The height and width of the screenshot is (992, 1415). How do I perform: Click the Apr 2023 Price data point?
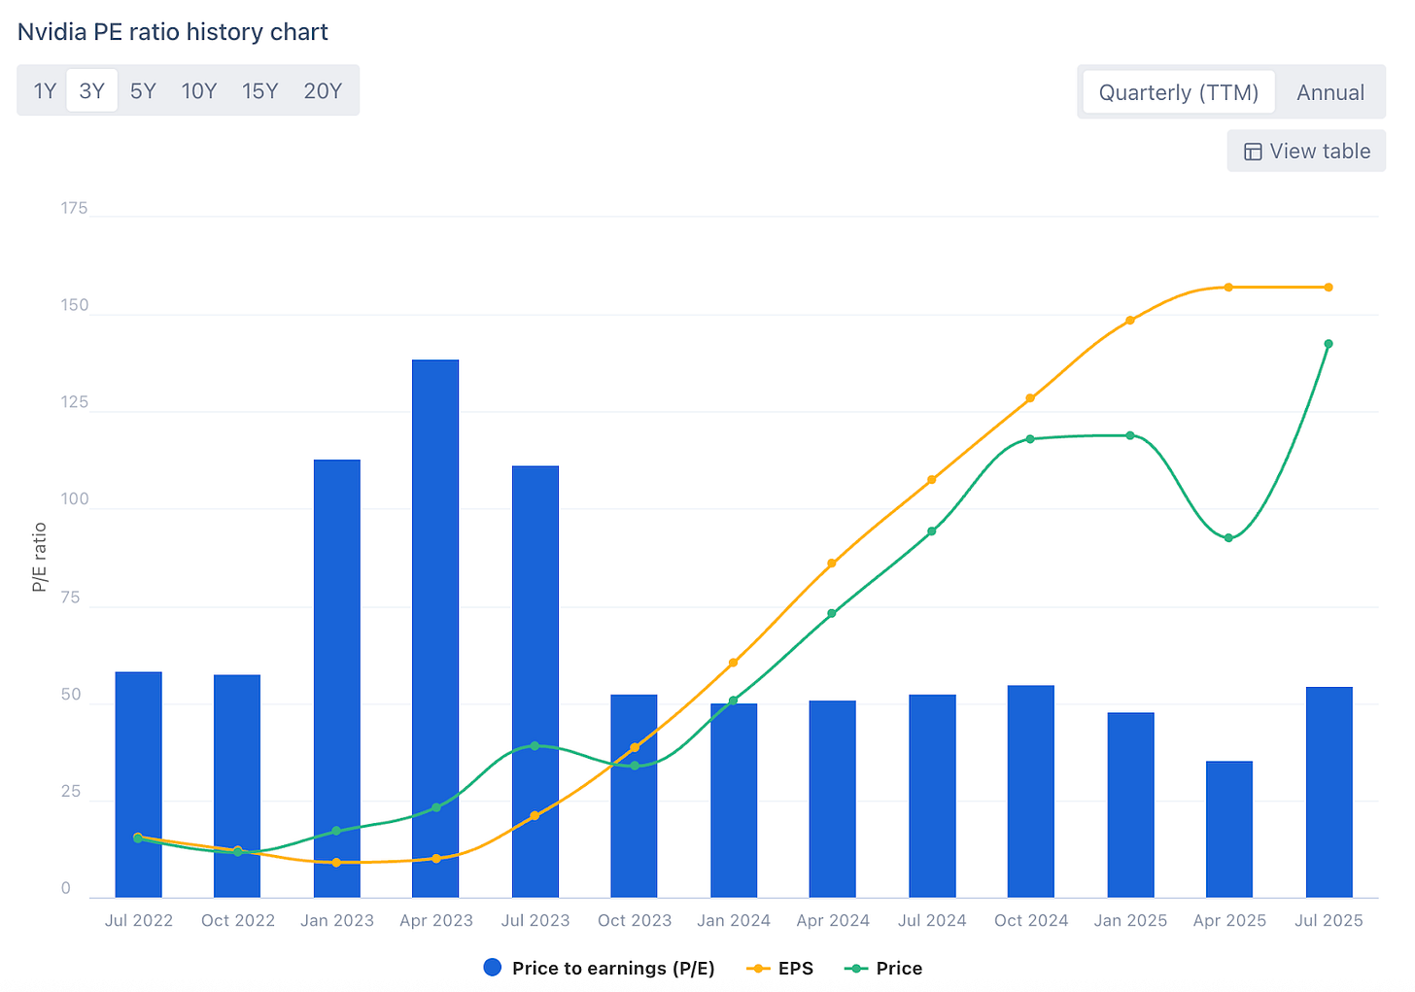[435, 807]
